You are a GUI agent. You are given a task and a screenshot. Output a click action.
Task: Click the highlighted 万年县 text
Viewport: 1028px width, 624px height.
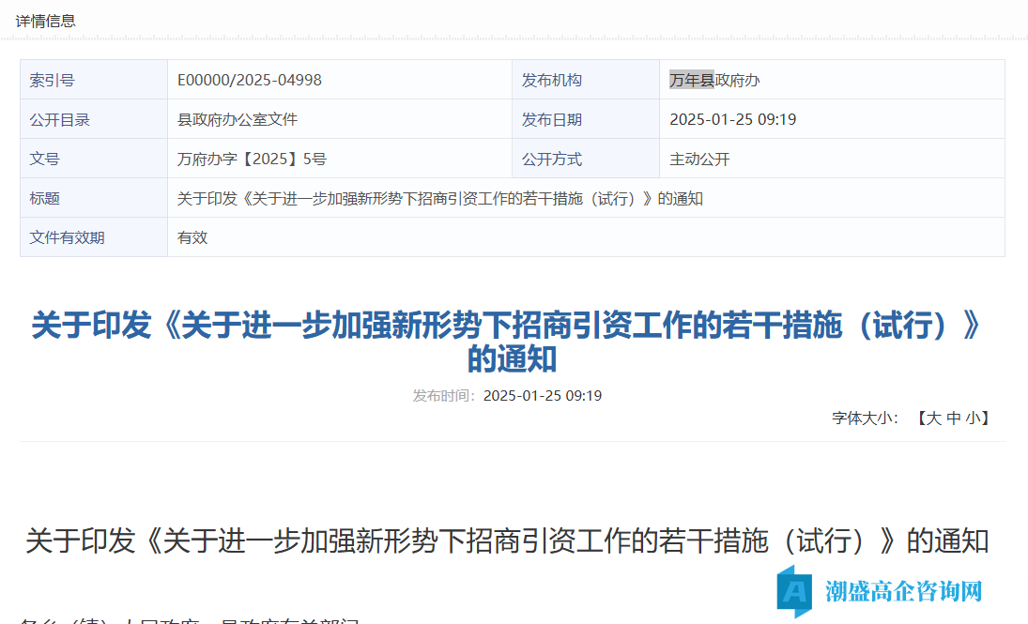(691, 81)
